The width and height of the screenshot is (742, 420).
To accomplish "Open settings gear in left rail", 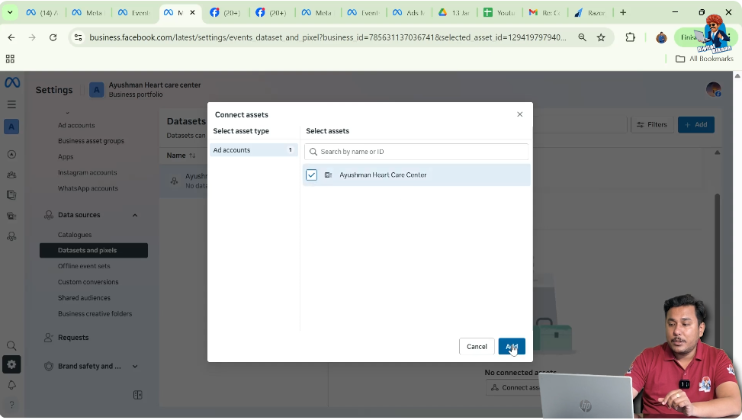I will pyautogui.click(x=12, y=364).
